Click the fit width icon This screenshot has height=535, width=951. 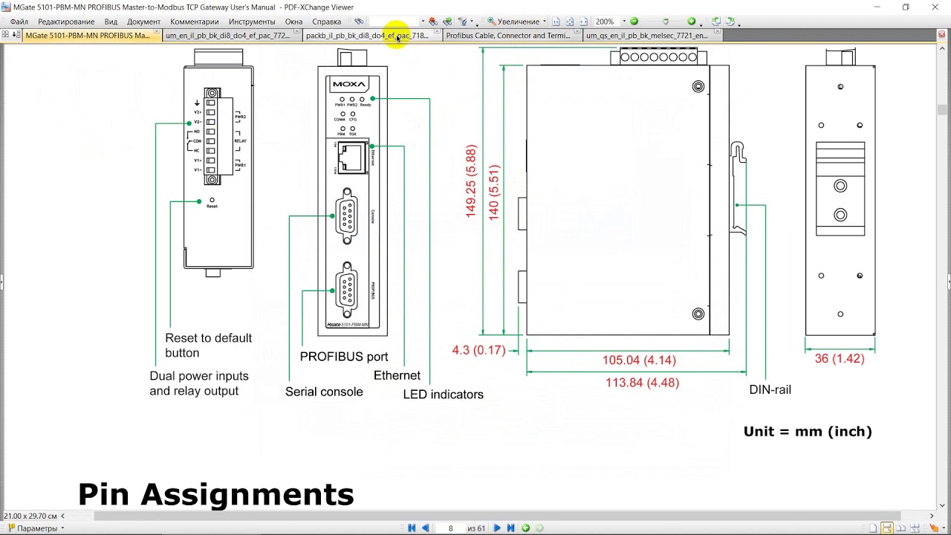tap(583, 22)
